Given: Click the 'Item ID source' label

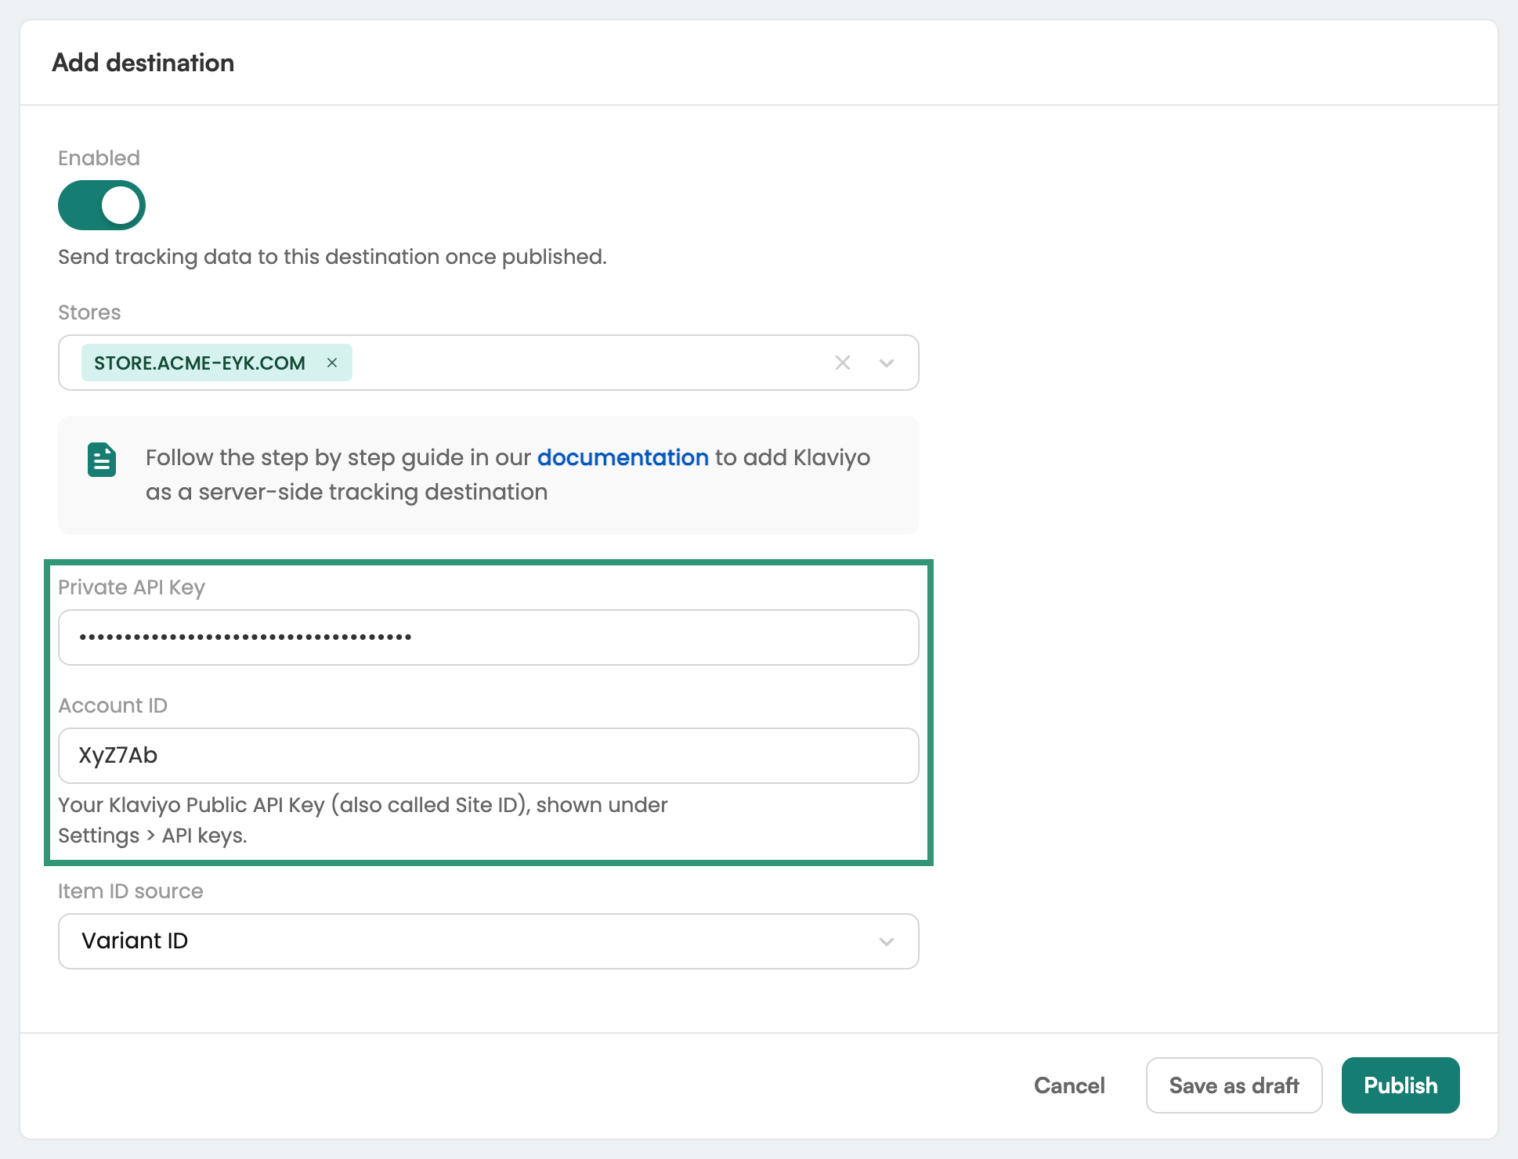Looking at the screenshot, I should pos(131,891).
